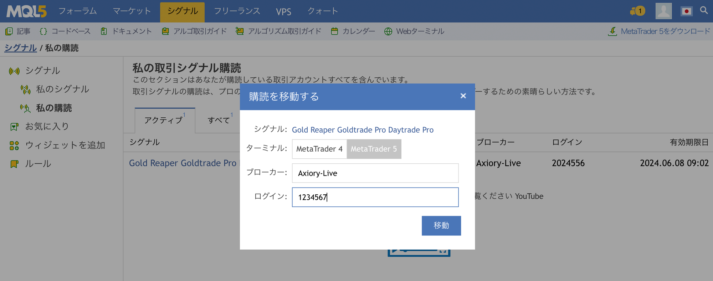Image resolution: width=713 pixels, height=281 pixels.
Task: Select ルール in sidebar
Action: coord(38,164)
